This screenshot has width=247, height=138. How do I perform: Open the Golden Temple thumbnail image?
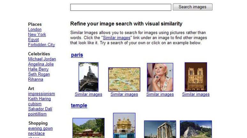coord(124,126)
